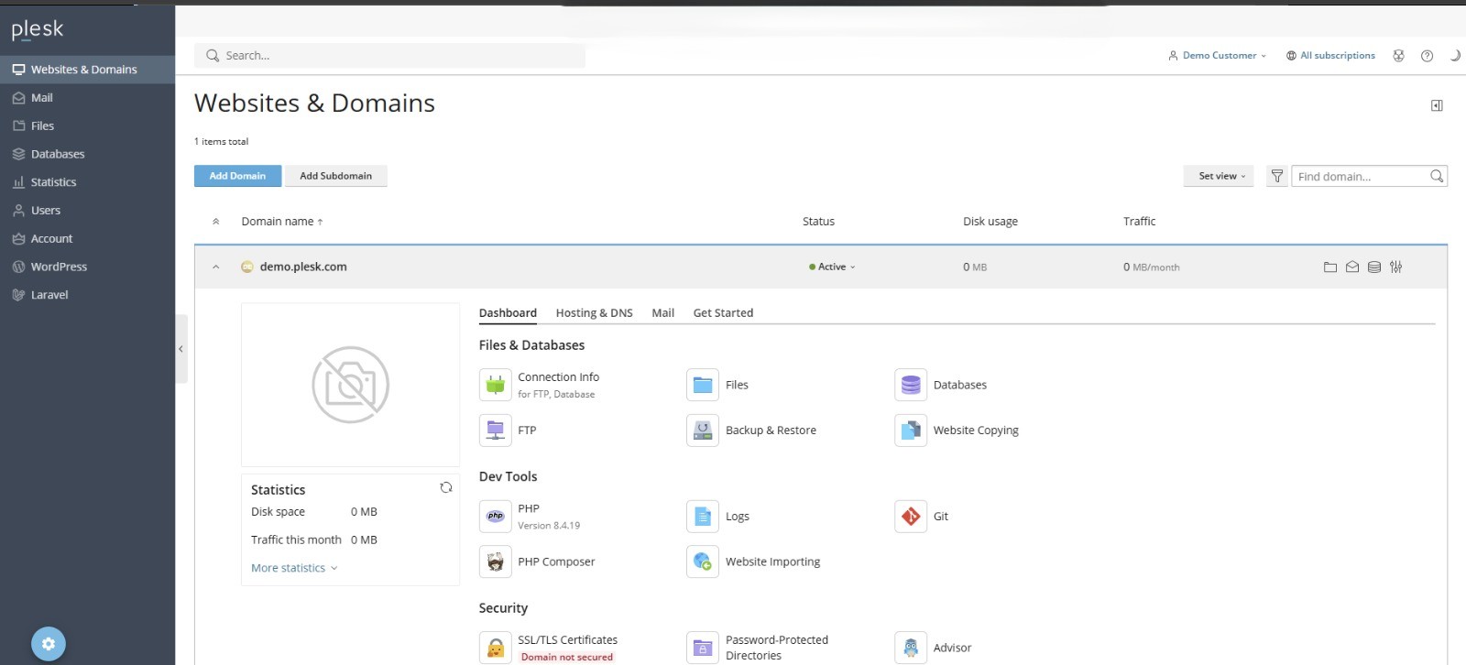Toggle dark mode moon icon
Viewport: 1466px width, 665px height.
[x=1454, y=56]
